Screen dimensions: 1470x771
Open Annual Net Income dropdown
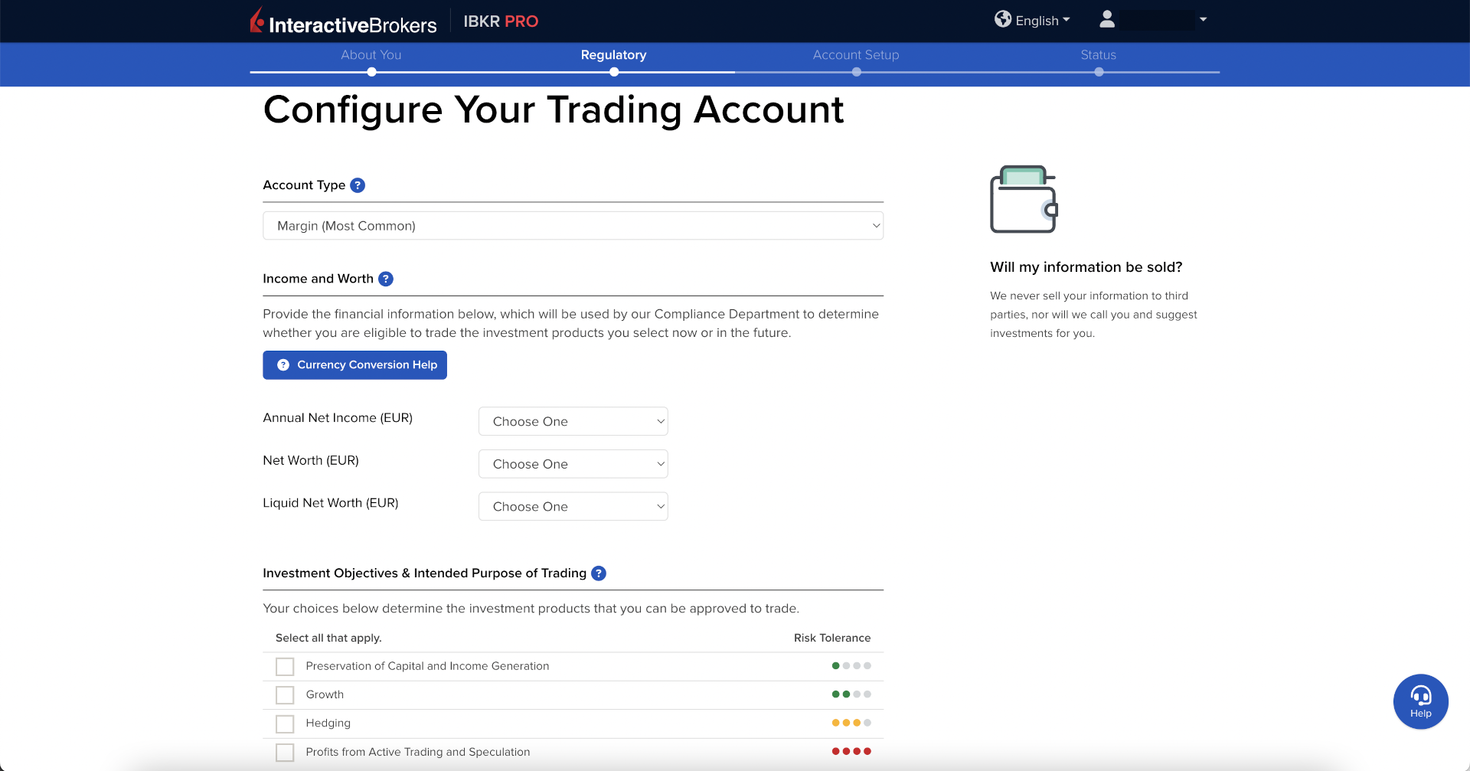point(573,422)
